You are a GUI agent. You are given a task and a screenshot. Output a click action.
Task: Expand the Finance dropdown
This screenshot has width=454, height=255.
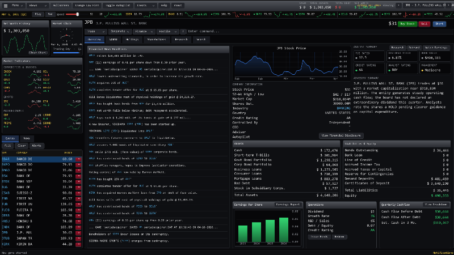144,31
